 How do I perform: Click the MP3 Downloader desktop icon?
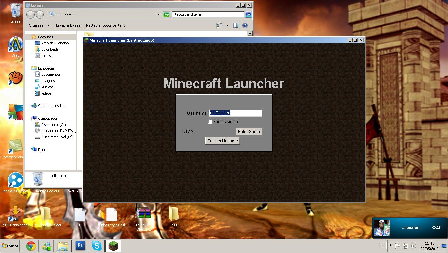click(x=15, y=217)
